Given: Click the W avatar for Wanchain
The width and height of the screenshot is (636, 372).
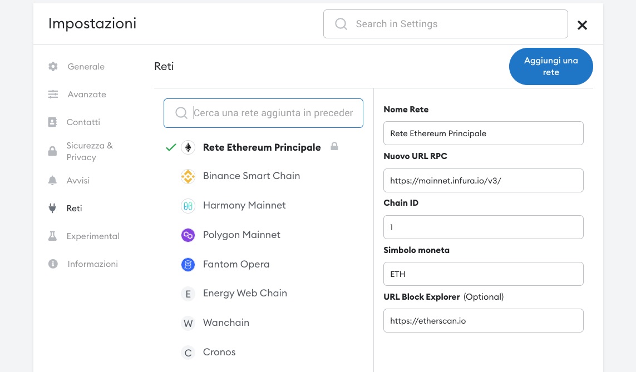Looking at the screenshot, I should click(188, 324).
